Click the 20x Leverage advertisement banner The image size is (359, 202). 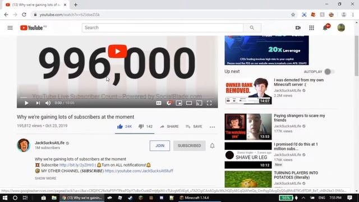tap(266, 50)
